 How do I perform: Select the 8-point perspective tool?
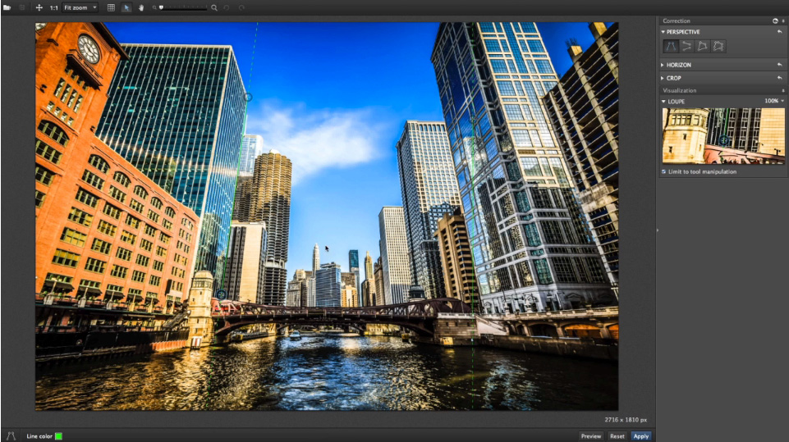718,46
